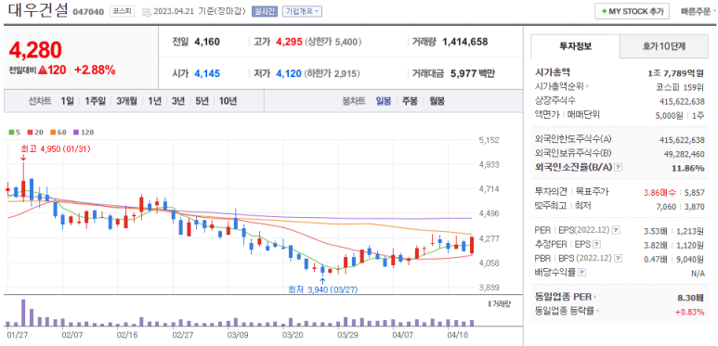
Task: Click the 동일업종 PER link
Action: [x=566, y=298]
